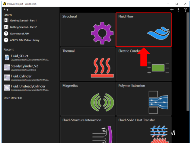The width and height of the screenshot is (191, 144).
Task: Click the back arrow icon at top left
Action: (x=6, y=9)
